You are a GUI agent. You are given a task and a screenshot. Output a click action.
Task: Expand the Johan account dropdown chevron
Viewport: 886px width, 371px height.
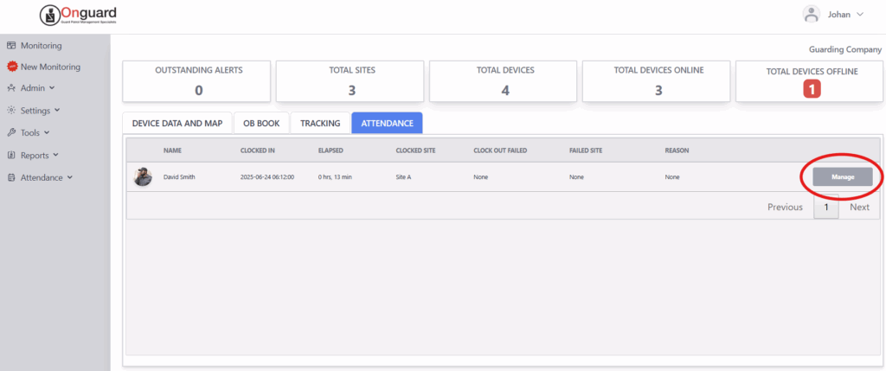[x=860, y=15]
